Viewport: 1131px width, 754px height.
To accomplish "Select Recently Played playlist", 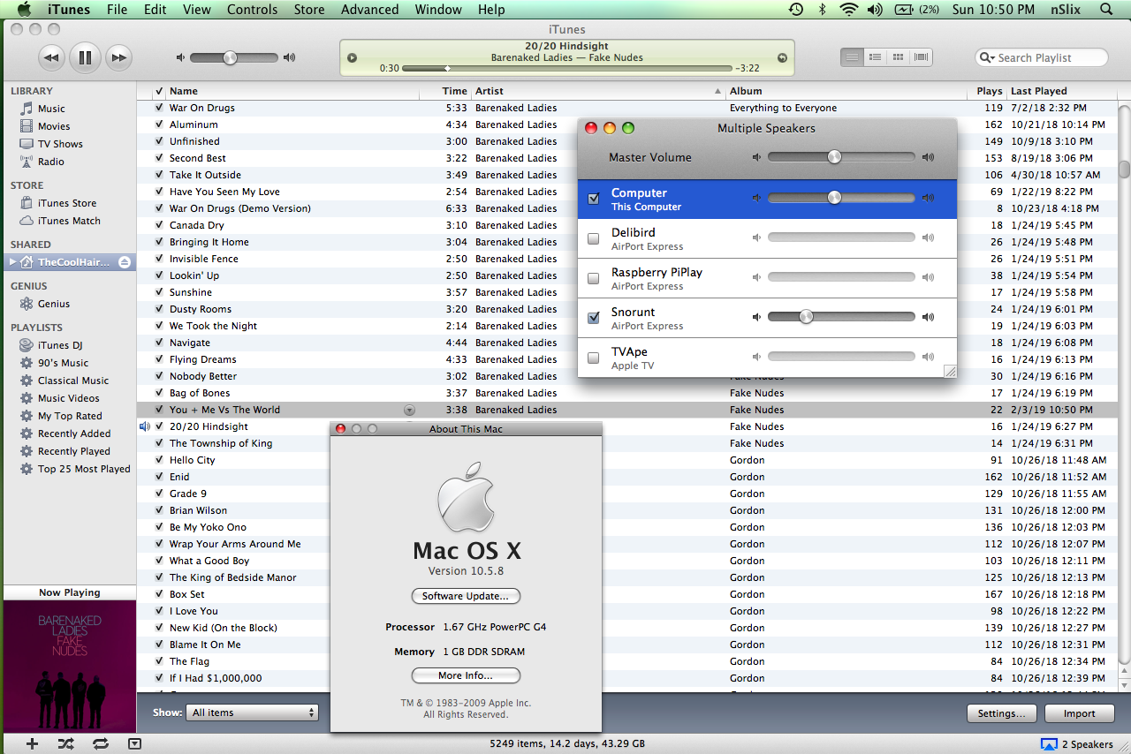I will tap(74, 451).
